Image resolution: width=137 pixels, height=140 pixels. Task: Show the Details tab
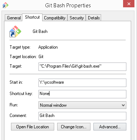tap(94, 18)
